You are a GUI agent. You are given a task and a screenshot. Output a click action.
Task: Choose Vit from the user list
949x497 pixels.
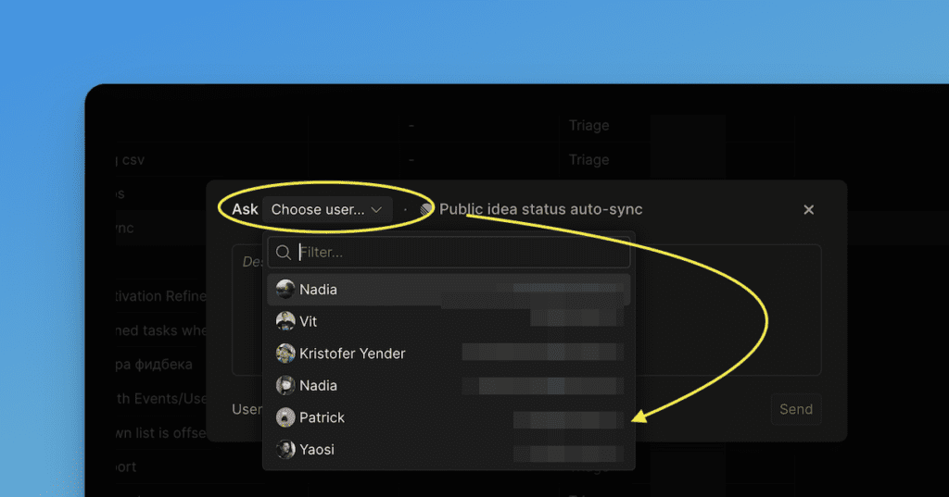pyautogui.click(x=308, y=321)
